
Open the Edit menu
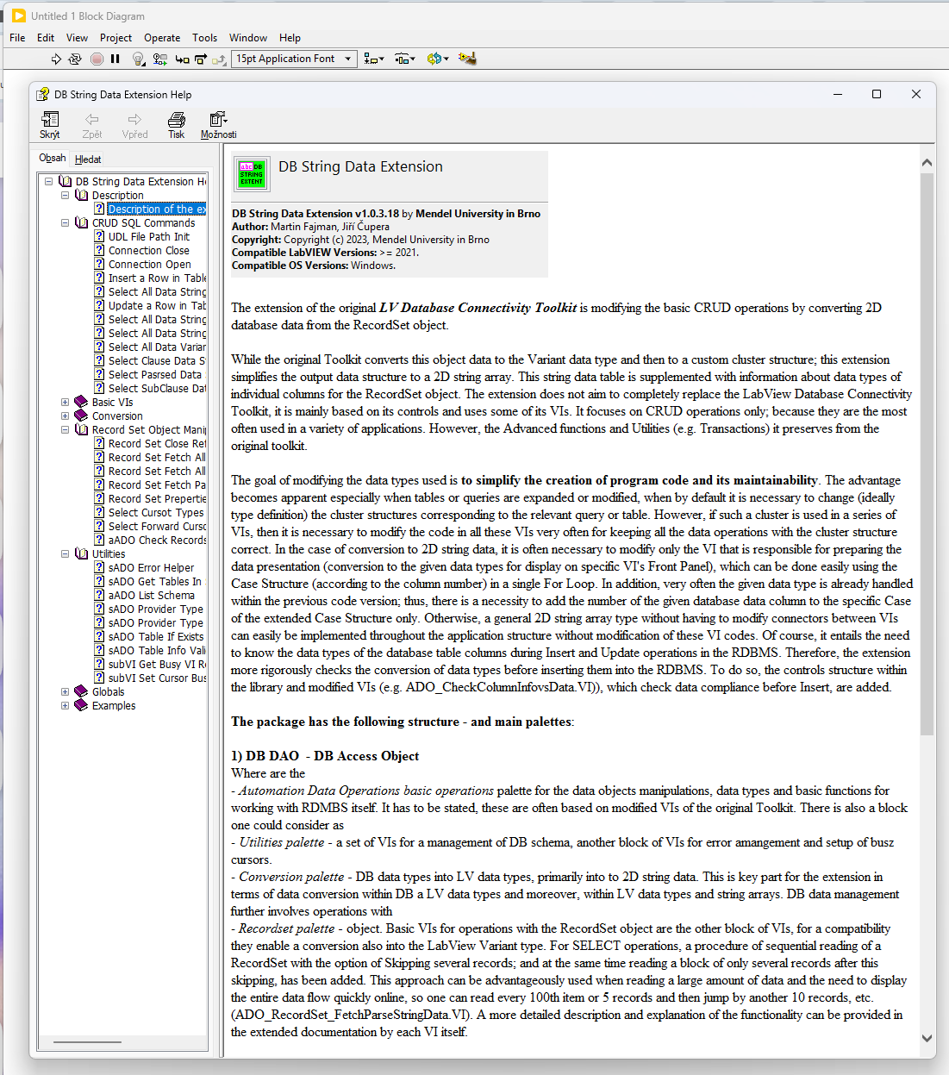coord(46,37)
